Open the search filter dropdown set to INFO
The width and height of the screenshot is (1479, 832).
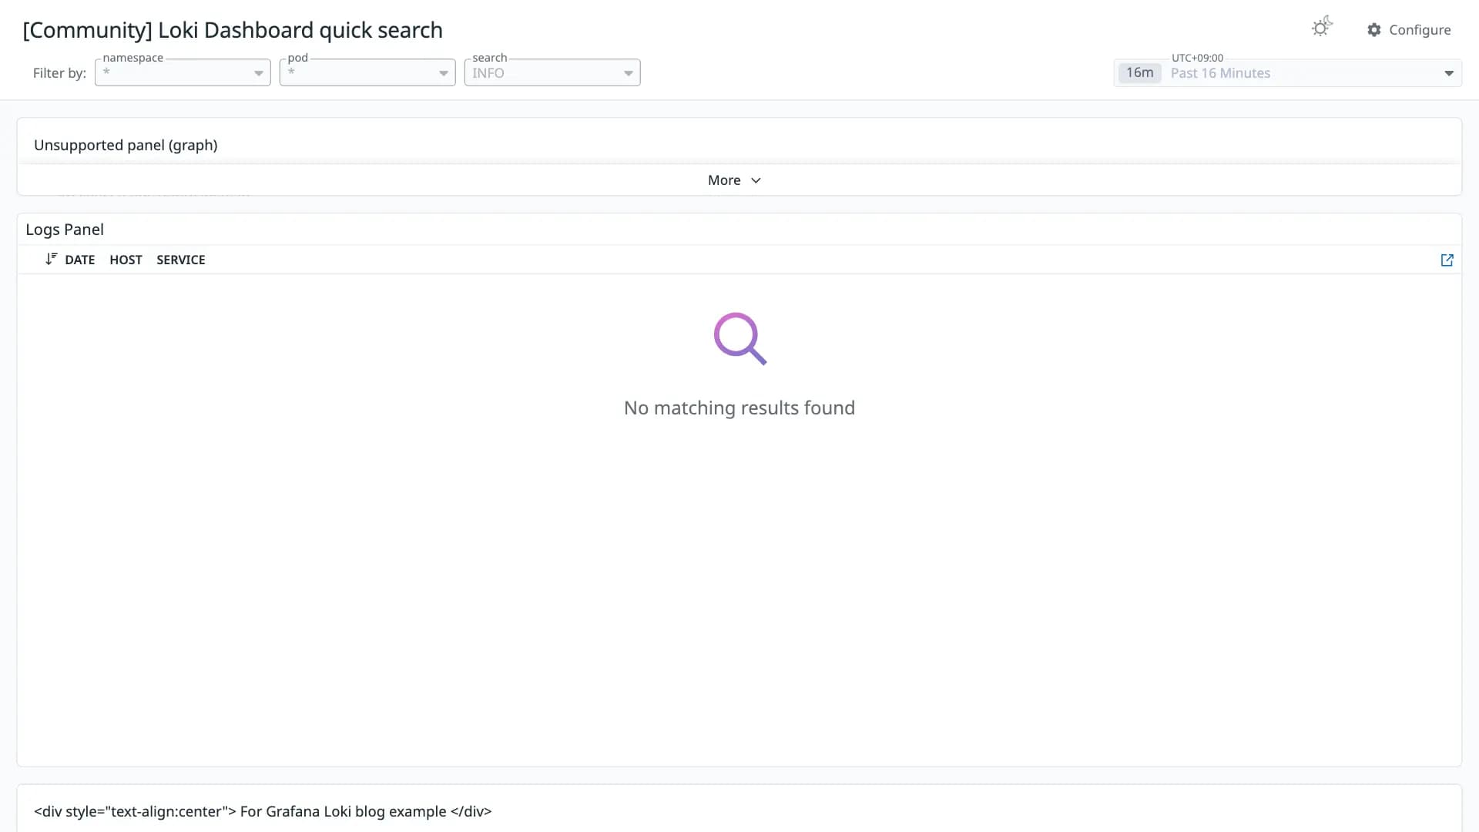tap(552, 73)
